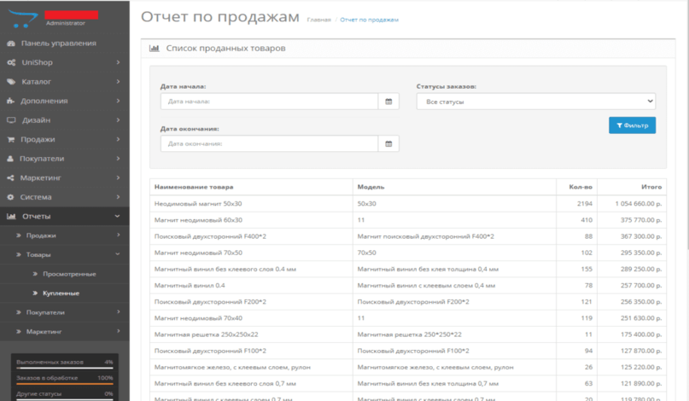Image resolution: width=689 pixels, height=401 pixels.
Task: Expand the Дополнения menu chevron
Action: (x=118, y=101)
